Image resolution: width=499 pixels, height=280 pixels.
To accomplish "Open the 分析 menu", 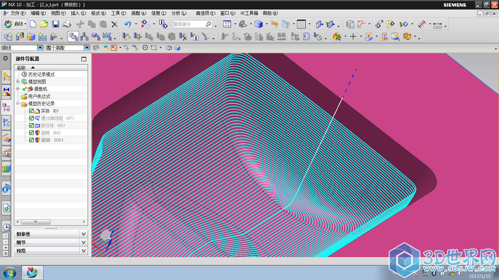I will [x=179, y=13].
